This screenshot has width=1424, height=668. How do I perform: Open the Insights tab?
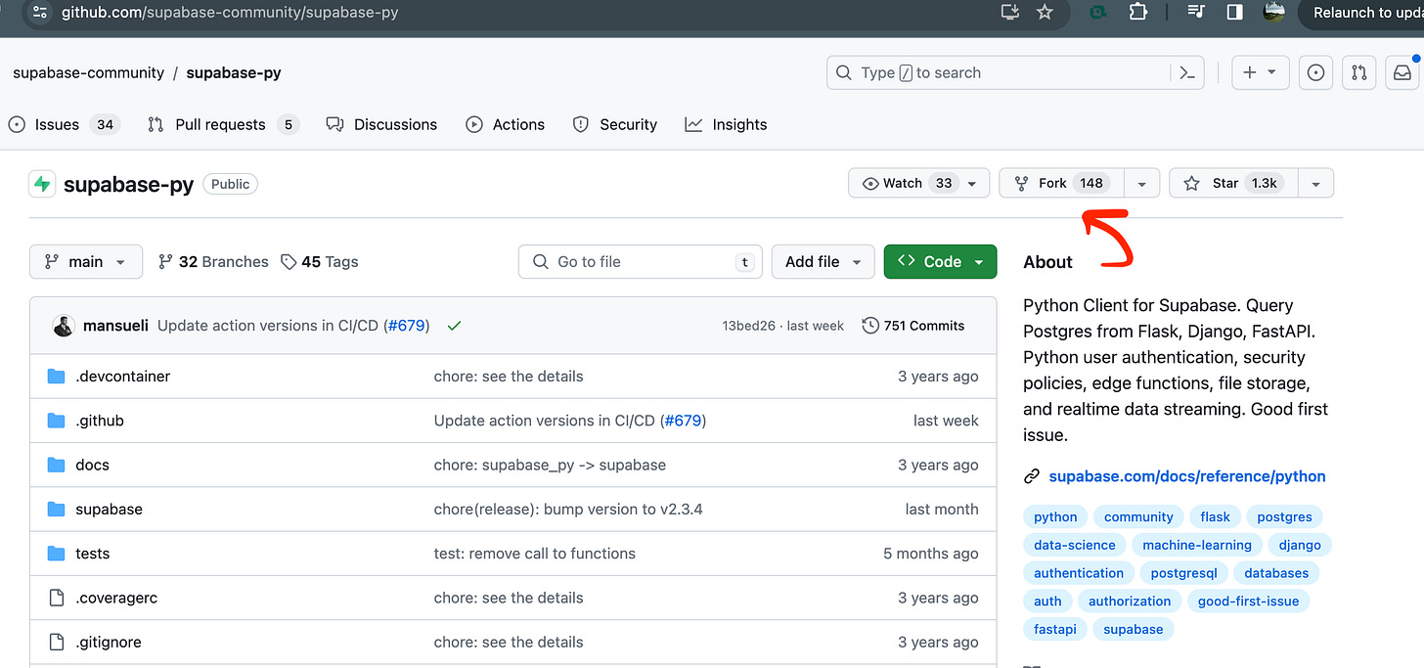pos(726,124)
